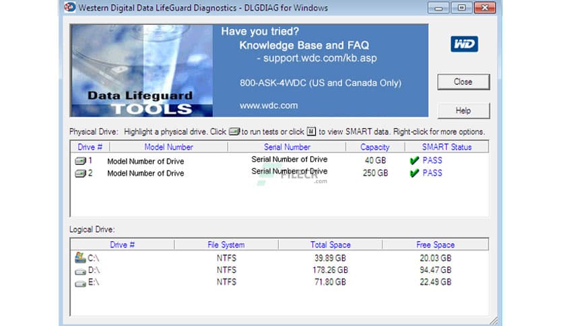Click the Knowledge Base and FAQ text
Viewport: 563px width, 326px height.
(304, 45)
